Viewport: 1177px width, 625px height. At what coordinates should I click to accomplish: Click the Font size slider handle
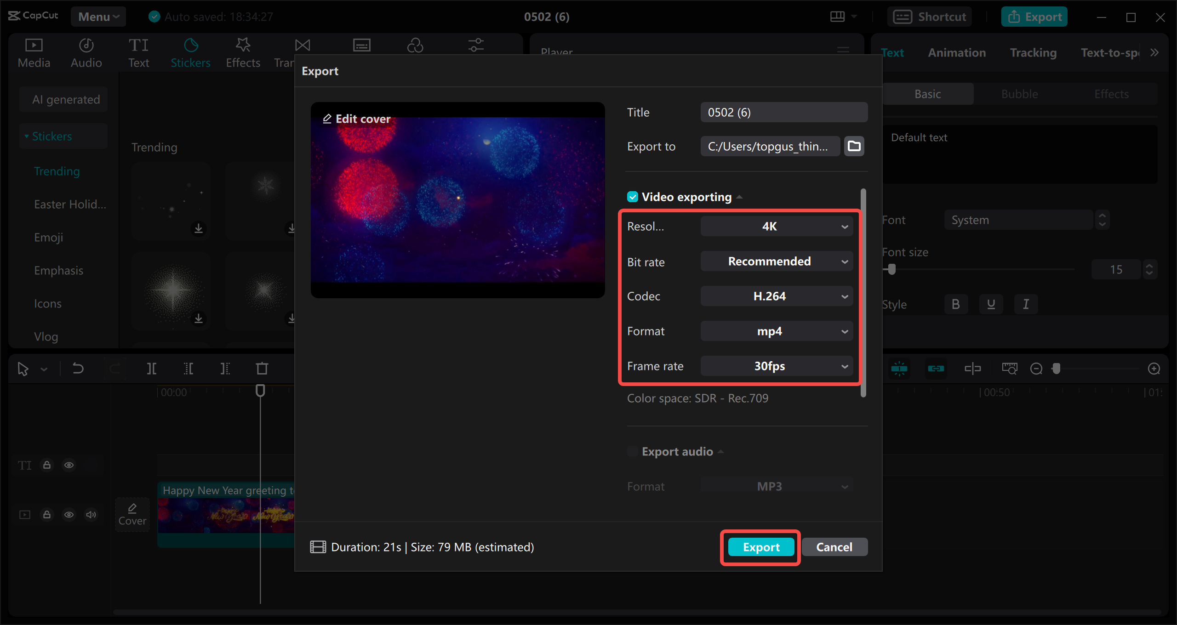(892, 270)
